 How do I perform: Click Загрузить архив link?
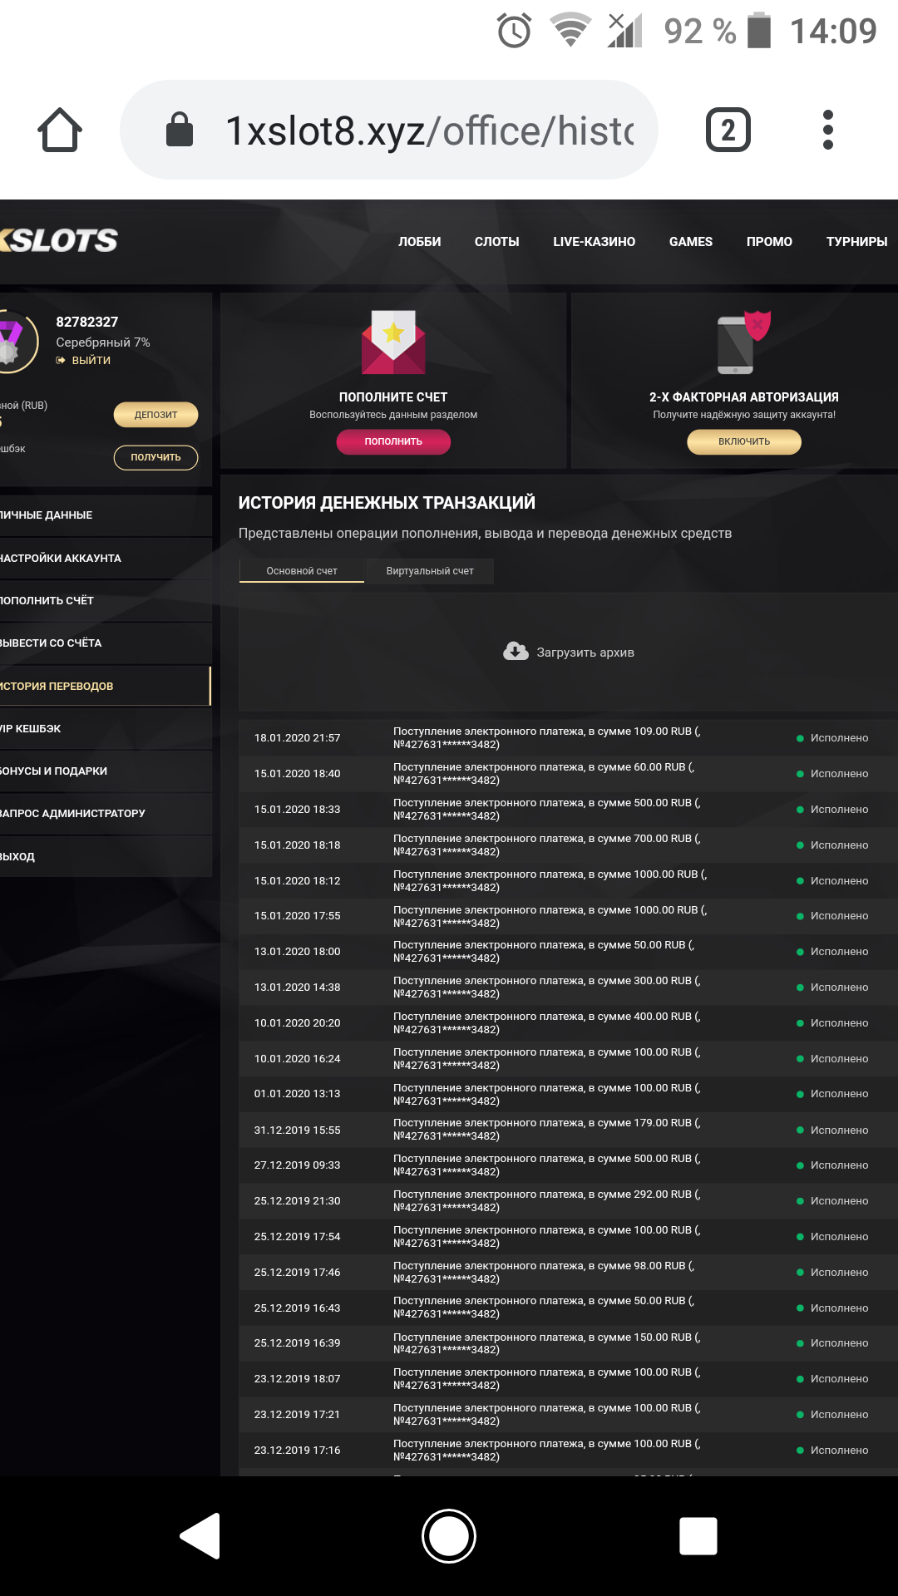585,653
